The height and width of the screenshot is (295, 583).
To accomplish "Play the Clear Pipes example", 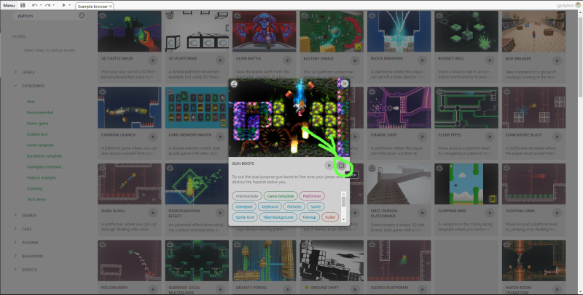I will coord(490,137).
